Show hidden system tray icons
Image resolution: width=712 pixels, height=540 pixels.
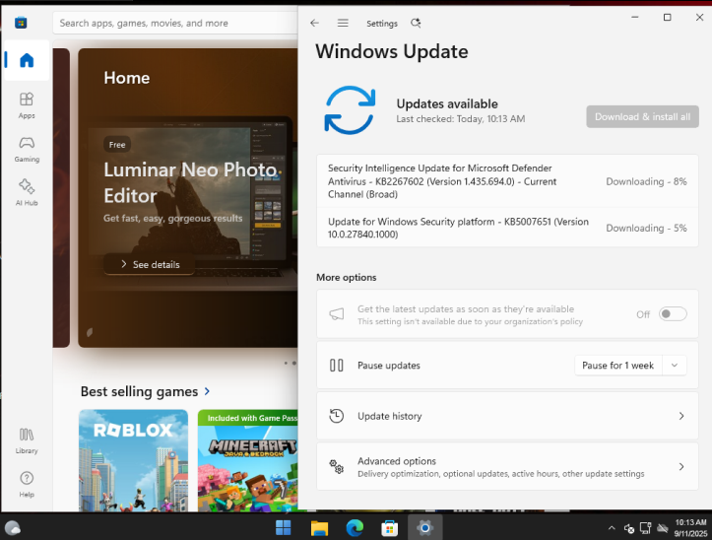(x=612, y=528)
